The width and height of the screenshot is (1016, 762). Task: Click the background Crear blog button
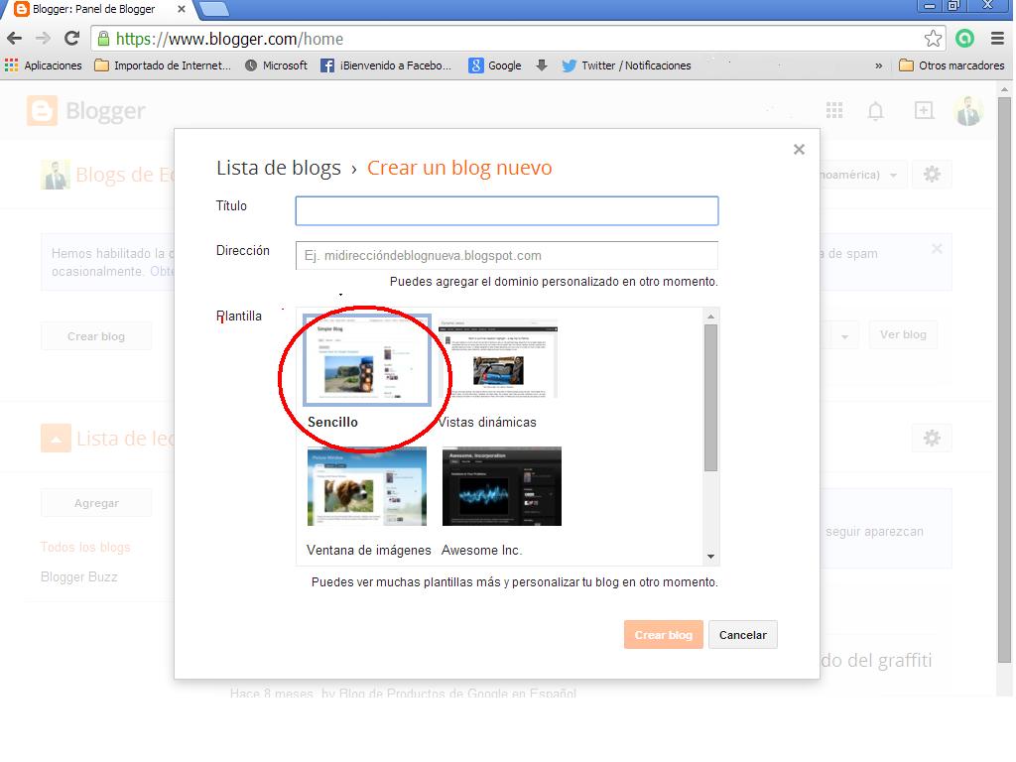[x=96, y=336]
